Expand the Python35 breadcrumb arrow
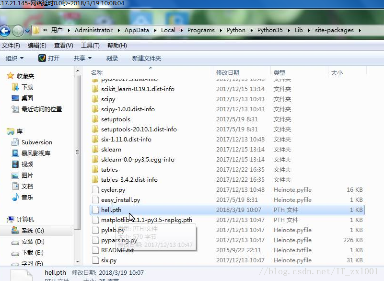This screenshot has width=384, height=281. 289,30
